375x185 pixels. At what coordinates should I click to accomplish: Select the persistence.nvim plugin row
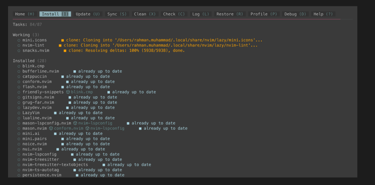pyautogui.click(x=71, y=175)
